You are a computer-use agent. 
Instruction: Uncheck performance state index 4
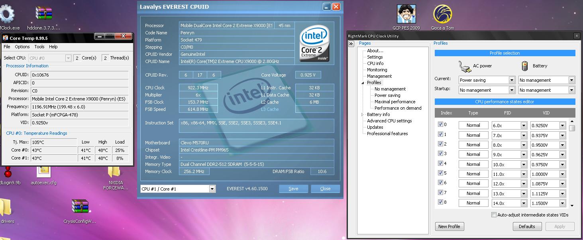point(440,163)
